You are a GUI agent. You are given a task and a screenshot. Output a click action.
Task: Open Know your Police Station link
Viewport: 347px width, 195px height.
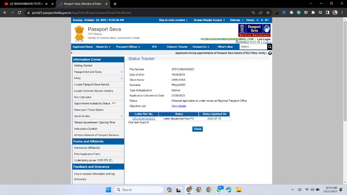click(88, 110)
